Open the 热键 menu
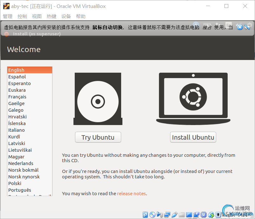The width and height of the screenshot is (255, 219). 52,16
